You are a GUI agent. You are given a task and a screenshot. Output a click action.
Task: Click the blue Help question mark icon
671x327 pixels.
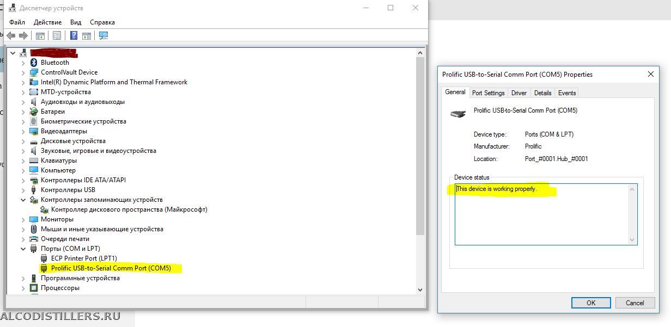click(74, 36)
